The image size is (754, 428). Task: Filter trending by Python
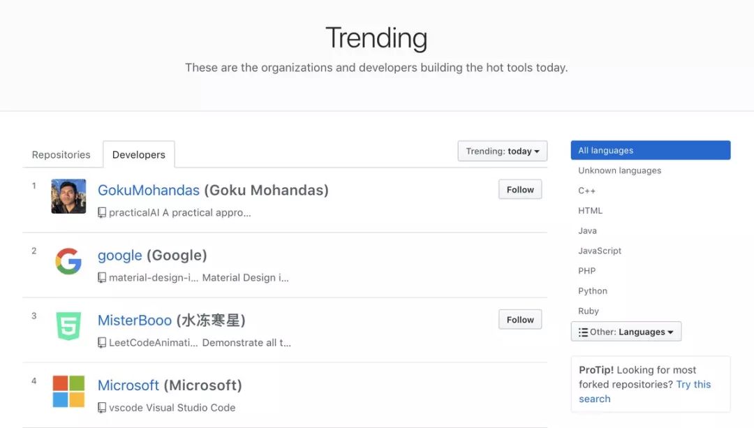[x=593, y=291]
